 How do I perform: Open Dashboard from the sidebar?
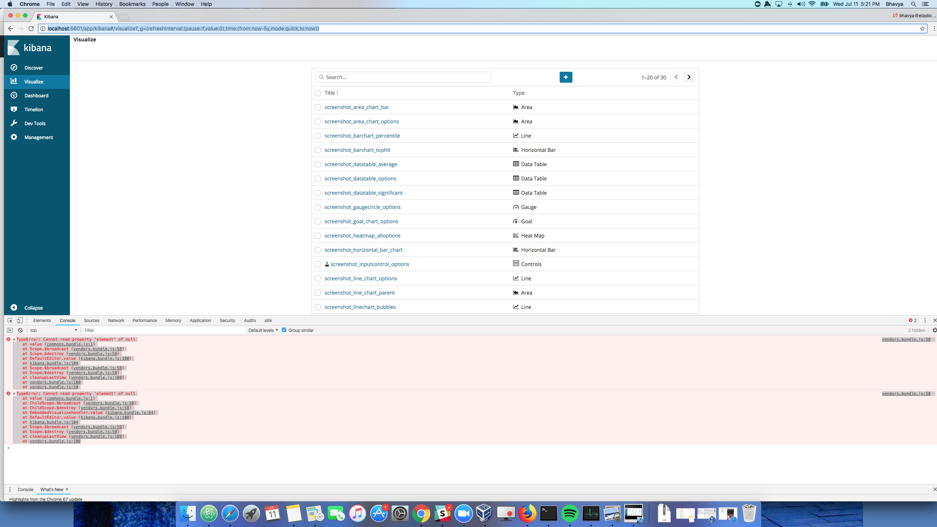tap(37, 96)
